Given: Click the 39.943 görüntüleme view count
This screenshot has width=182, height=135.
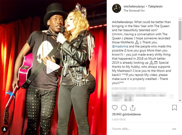Looking at the screenshot, I should [x=127, y=114].
